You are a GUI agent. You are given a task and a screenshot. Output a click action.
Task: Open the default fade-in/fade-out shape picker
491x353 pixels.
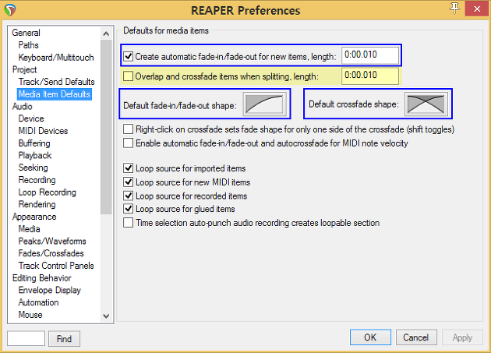tap(265, 104)
